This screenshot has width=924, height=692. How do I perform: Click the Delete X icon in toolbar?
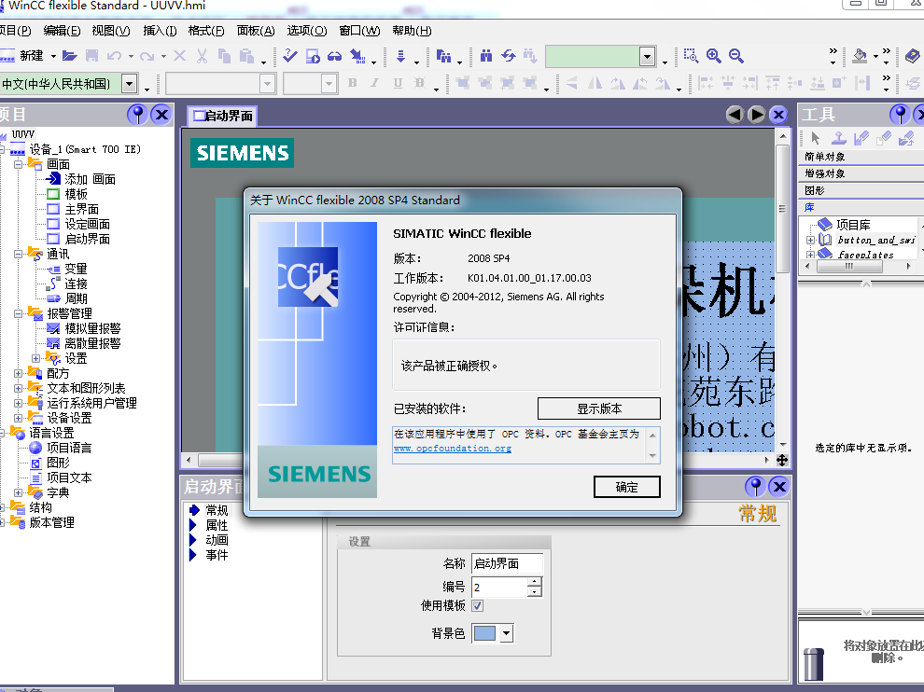[180, 56]
